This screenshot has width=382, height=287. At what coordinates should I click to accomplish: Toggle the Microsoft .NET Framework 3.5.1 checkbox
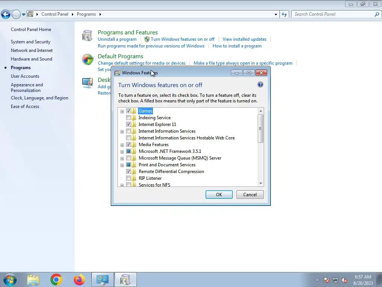(x=128, y=151)
